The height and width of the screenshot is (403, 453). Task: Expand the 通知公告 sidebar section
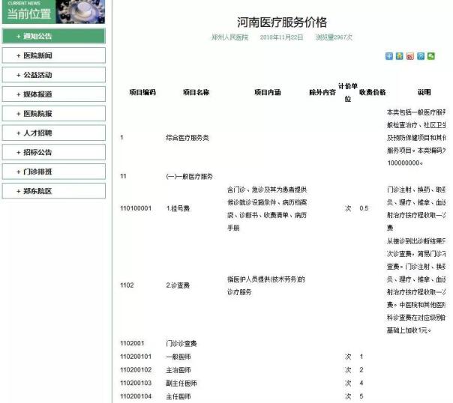click(x=52, y=36)
